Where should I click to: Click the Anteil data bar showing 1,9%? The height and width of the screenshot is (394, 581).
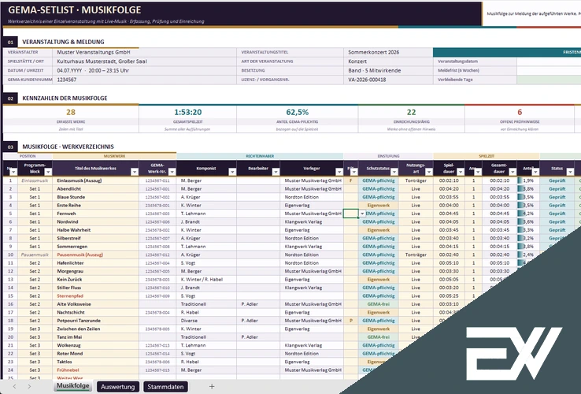click(x=528, y=180)
